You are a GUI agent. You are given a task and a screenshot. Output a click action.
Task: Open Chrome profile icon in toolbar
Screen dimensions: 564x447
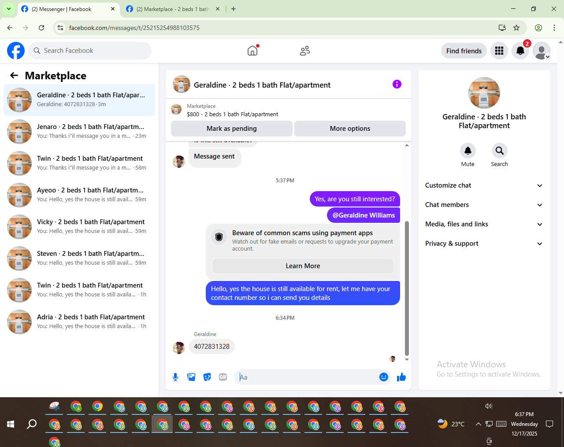pos(538,28)
